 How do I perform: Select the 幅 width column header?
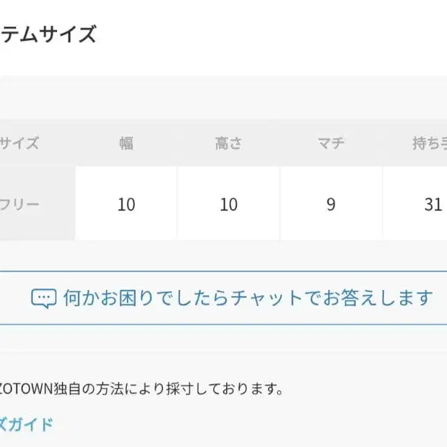tap(126, 143)
